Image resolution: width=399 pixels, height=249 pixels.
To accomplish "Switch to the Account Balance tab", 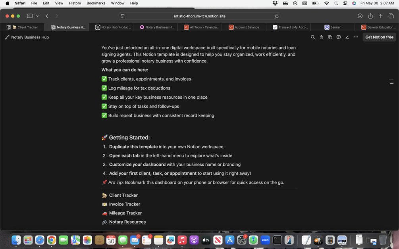I will coord(244,27).
